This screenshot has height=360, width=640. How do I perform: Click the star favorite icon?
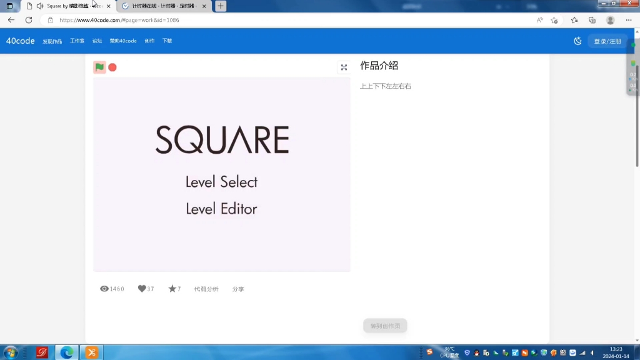(x=172, y=289)
